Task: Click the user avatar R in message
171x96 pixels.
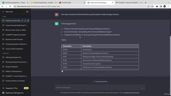Action: [57, 15]
